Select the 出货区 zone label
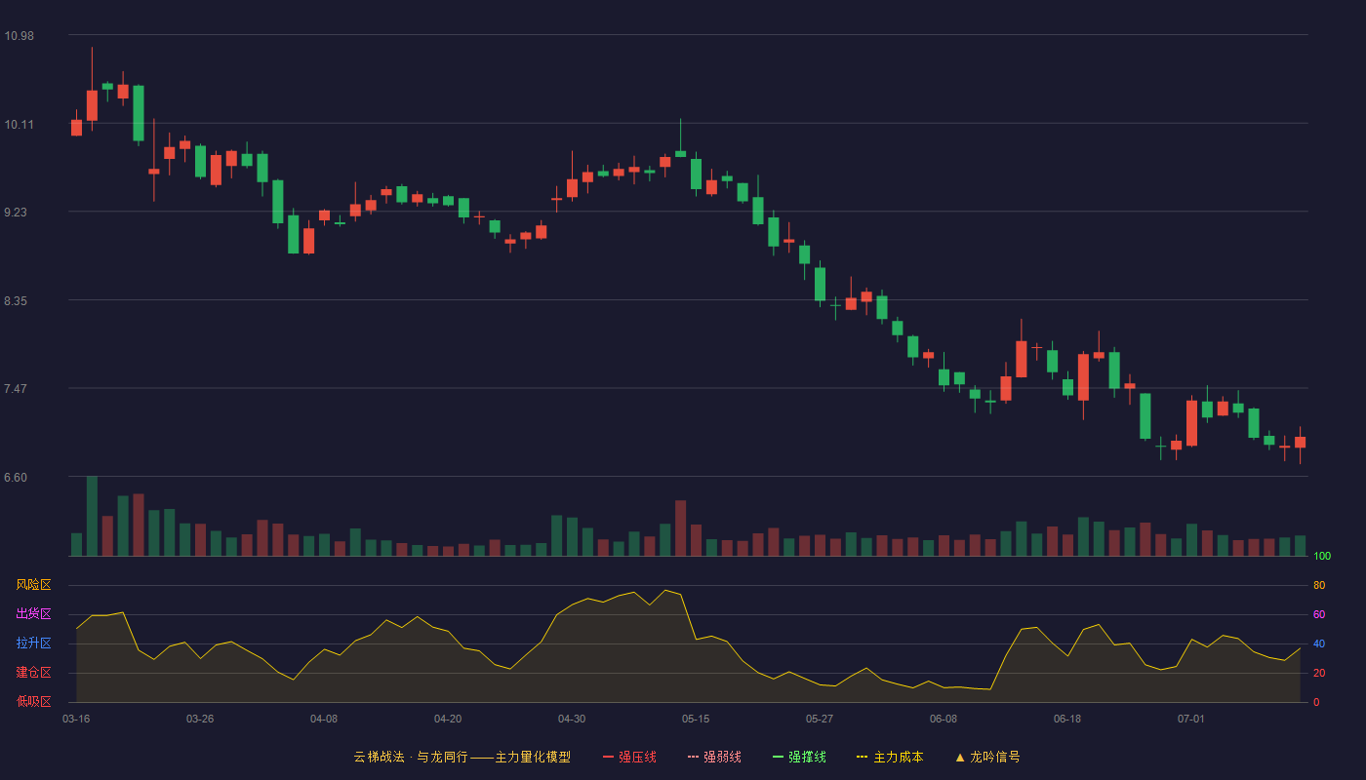The height and width of the screenshot is (780, 1366). point(34,614)
